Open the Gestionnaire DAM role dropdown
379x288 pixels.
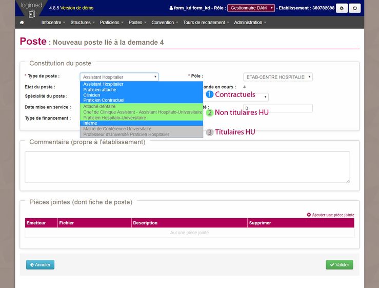(251, 8)
